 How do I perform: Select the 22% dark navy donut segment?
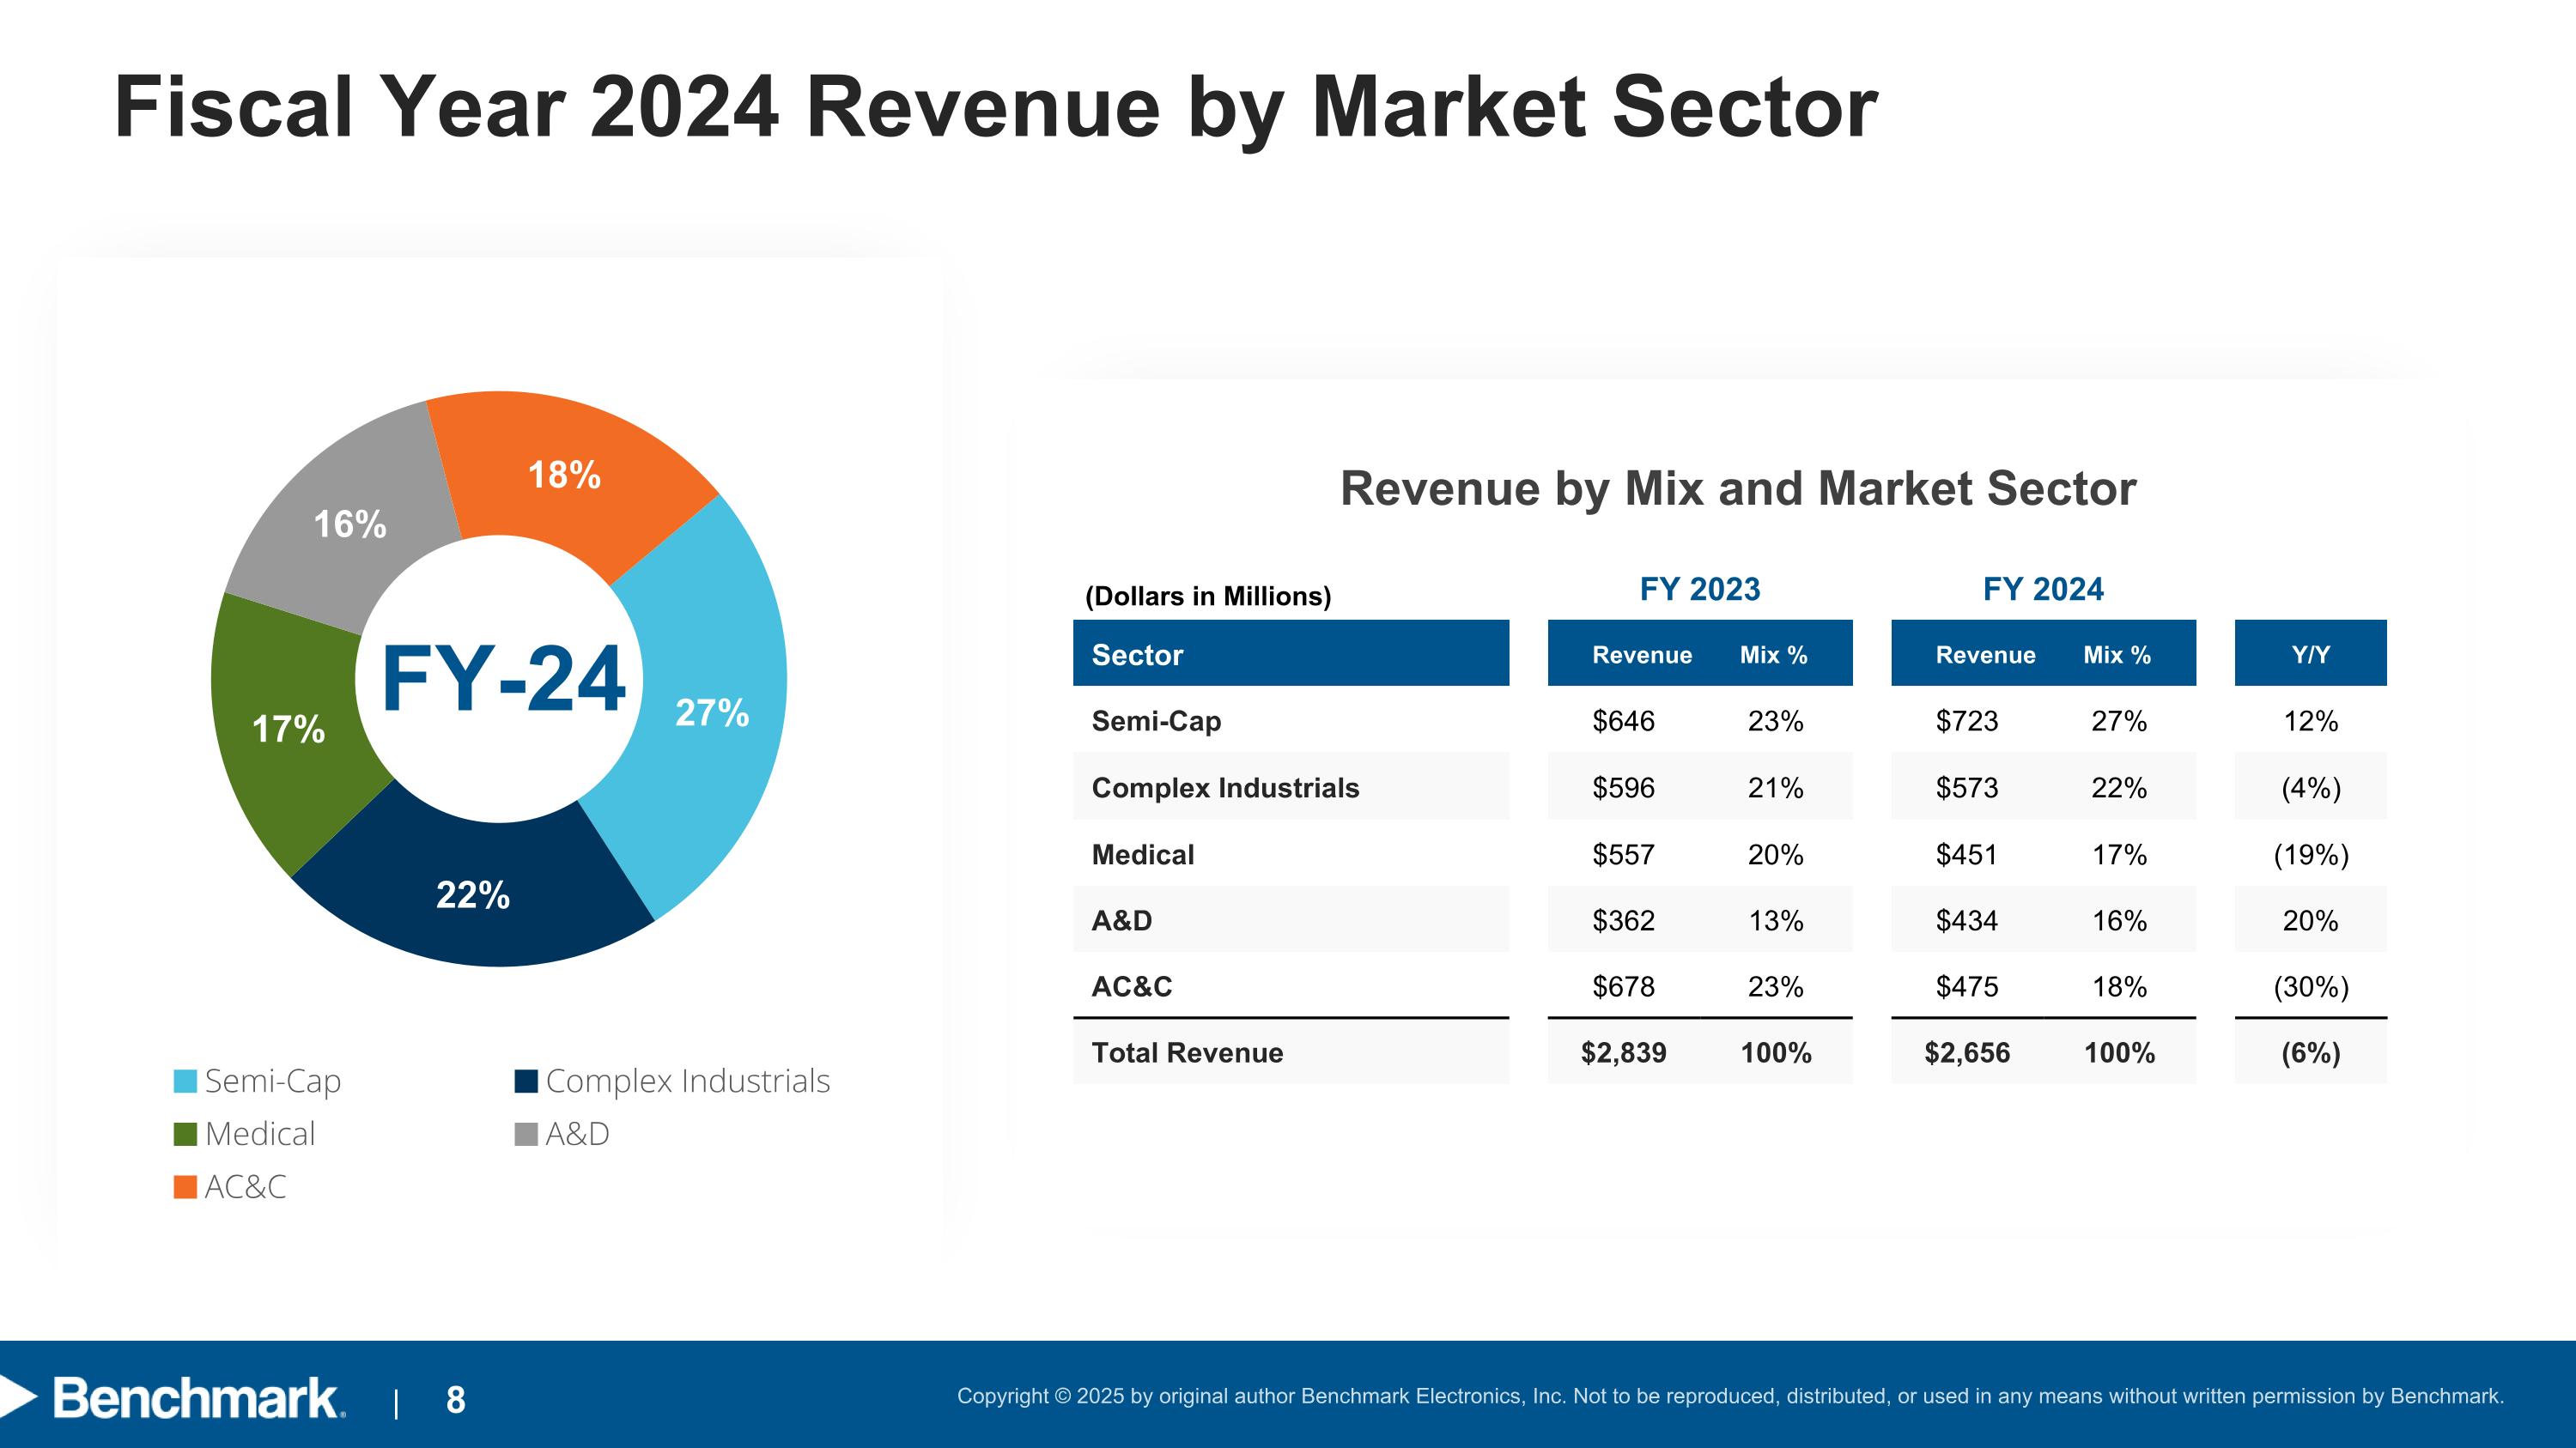pos(473,894)
